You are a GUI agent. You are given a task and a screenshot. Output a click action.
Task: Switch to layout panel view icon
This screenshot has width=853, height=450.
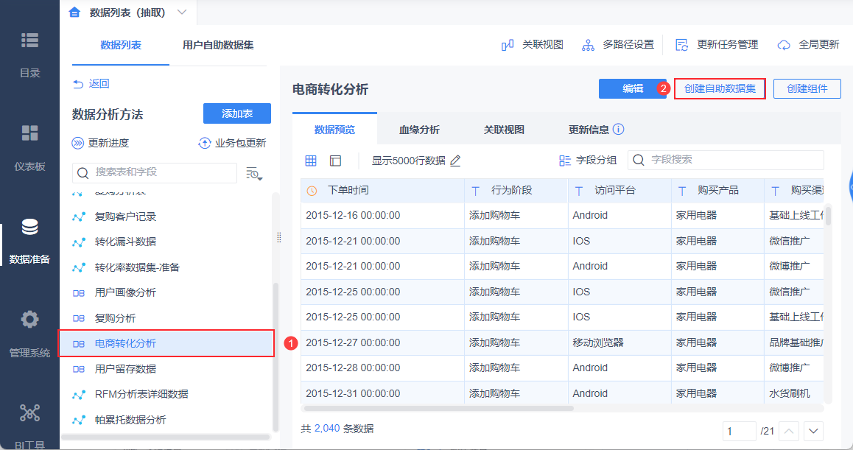coord(335,161)
